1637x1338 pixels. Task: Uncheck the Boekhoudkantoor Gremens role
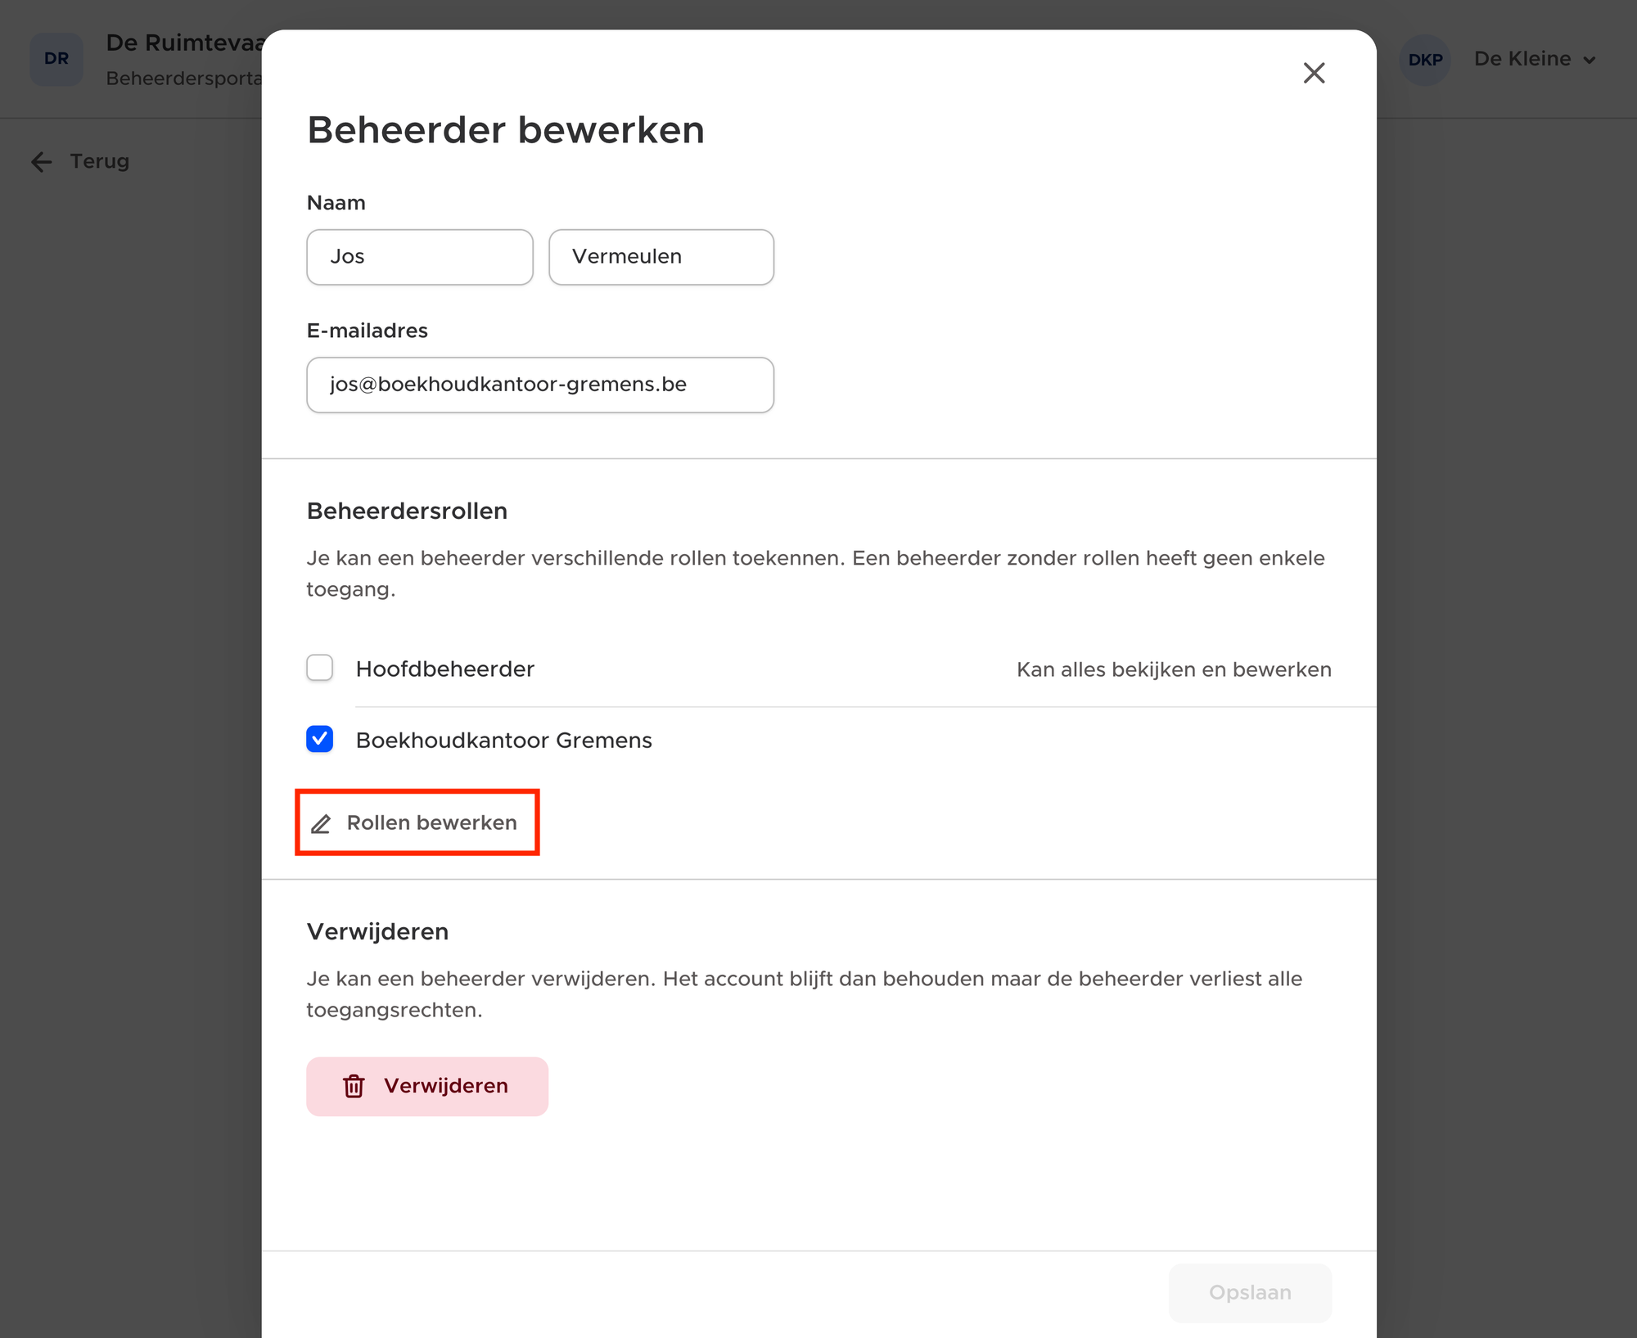tap(320, 739)
